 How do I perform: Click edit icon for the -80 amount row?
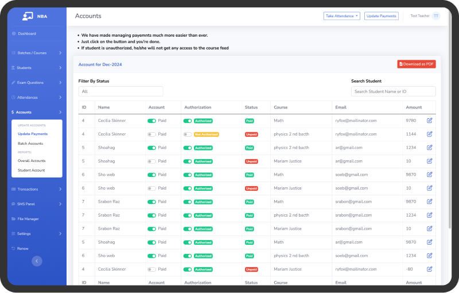coord(429,269)
